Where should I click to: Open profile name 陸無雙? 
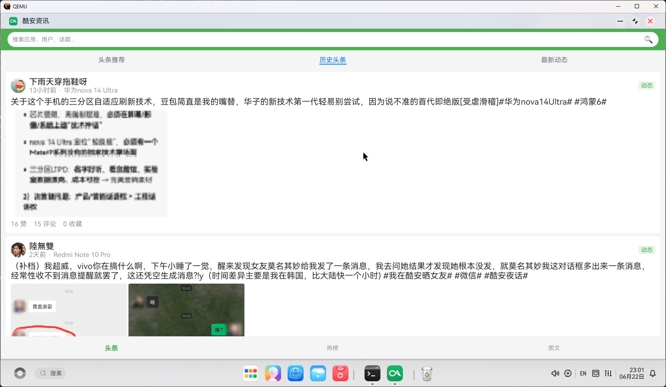(42, 246)
